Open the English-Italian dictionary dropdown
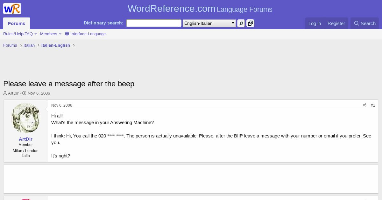This screenshot has height=200, width=382. [209, 23]
